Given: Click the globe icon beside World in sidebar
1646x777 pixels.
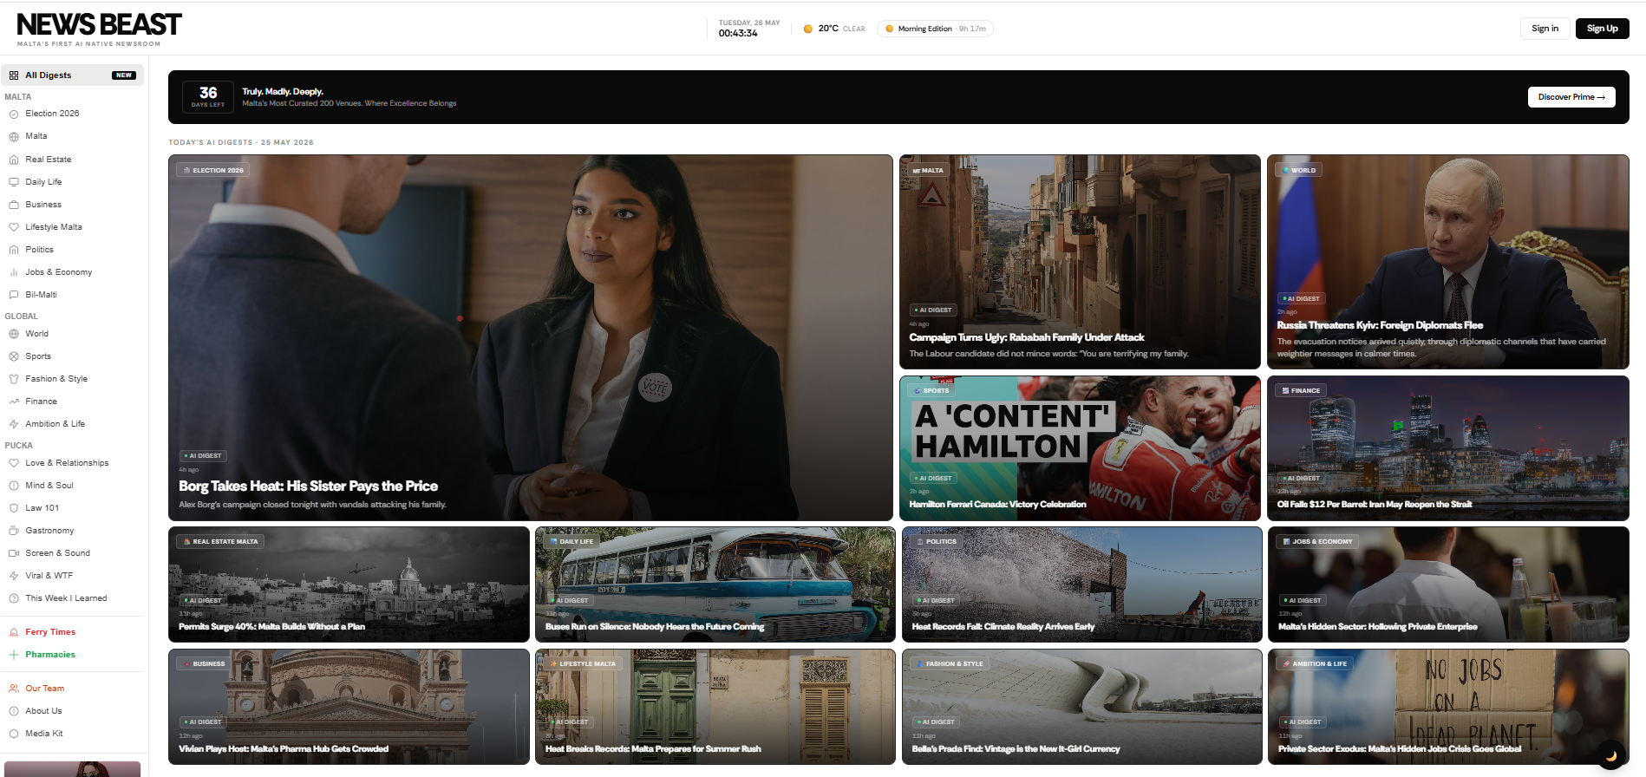Looking at the screenshot, I should click(x=14, y=334).
